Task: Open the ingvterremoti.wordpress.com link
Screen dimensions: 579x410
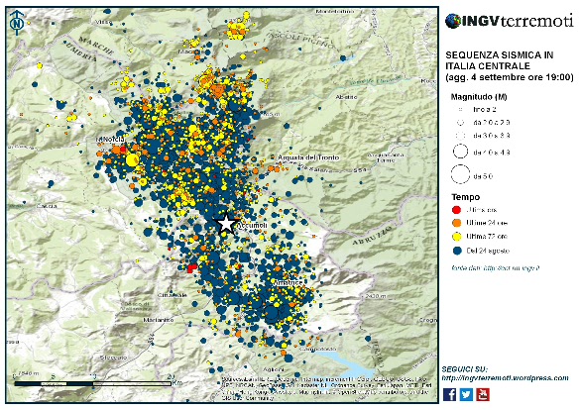Action: (506, 378)
